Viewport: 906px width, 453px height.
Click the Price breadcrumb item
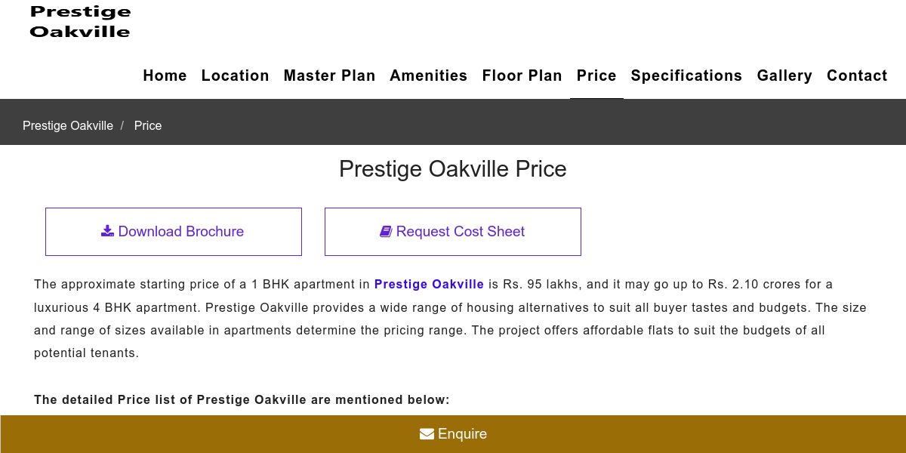(x=148, y=125)
